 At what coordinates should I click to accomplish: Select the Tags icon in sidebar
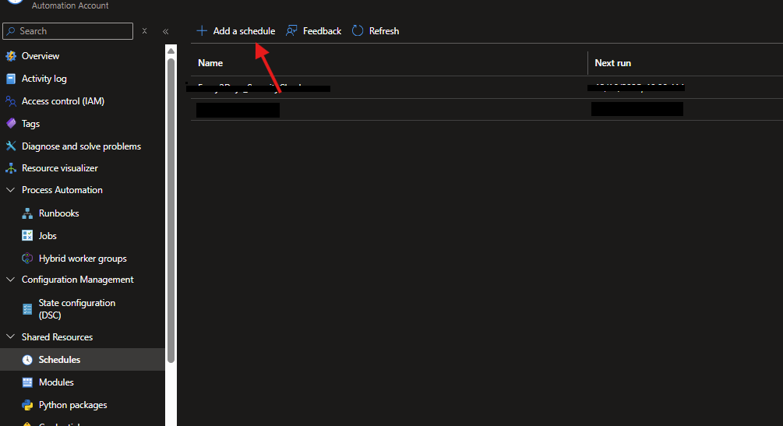pos(11,124)
